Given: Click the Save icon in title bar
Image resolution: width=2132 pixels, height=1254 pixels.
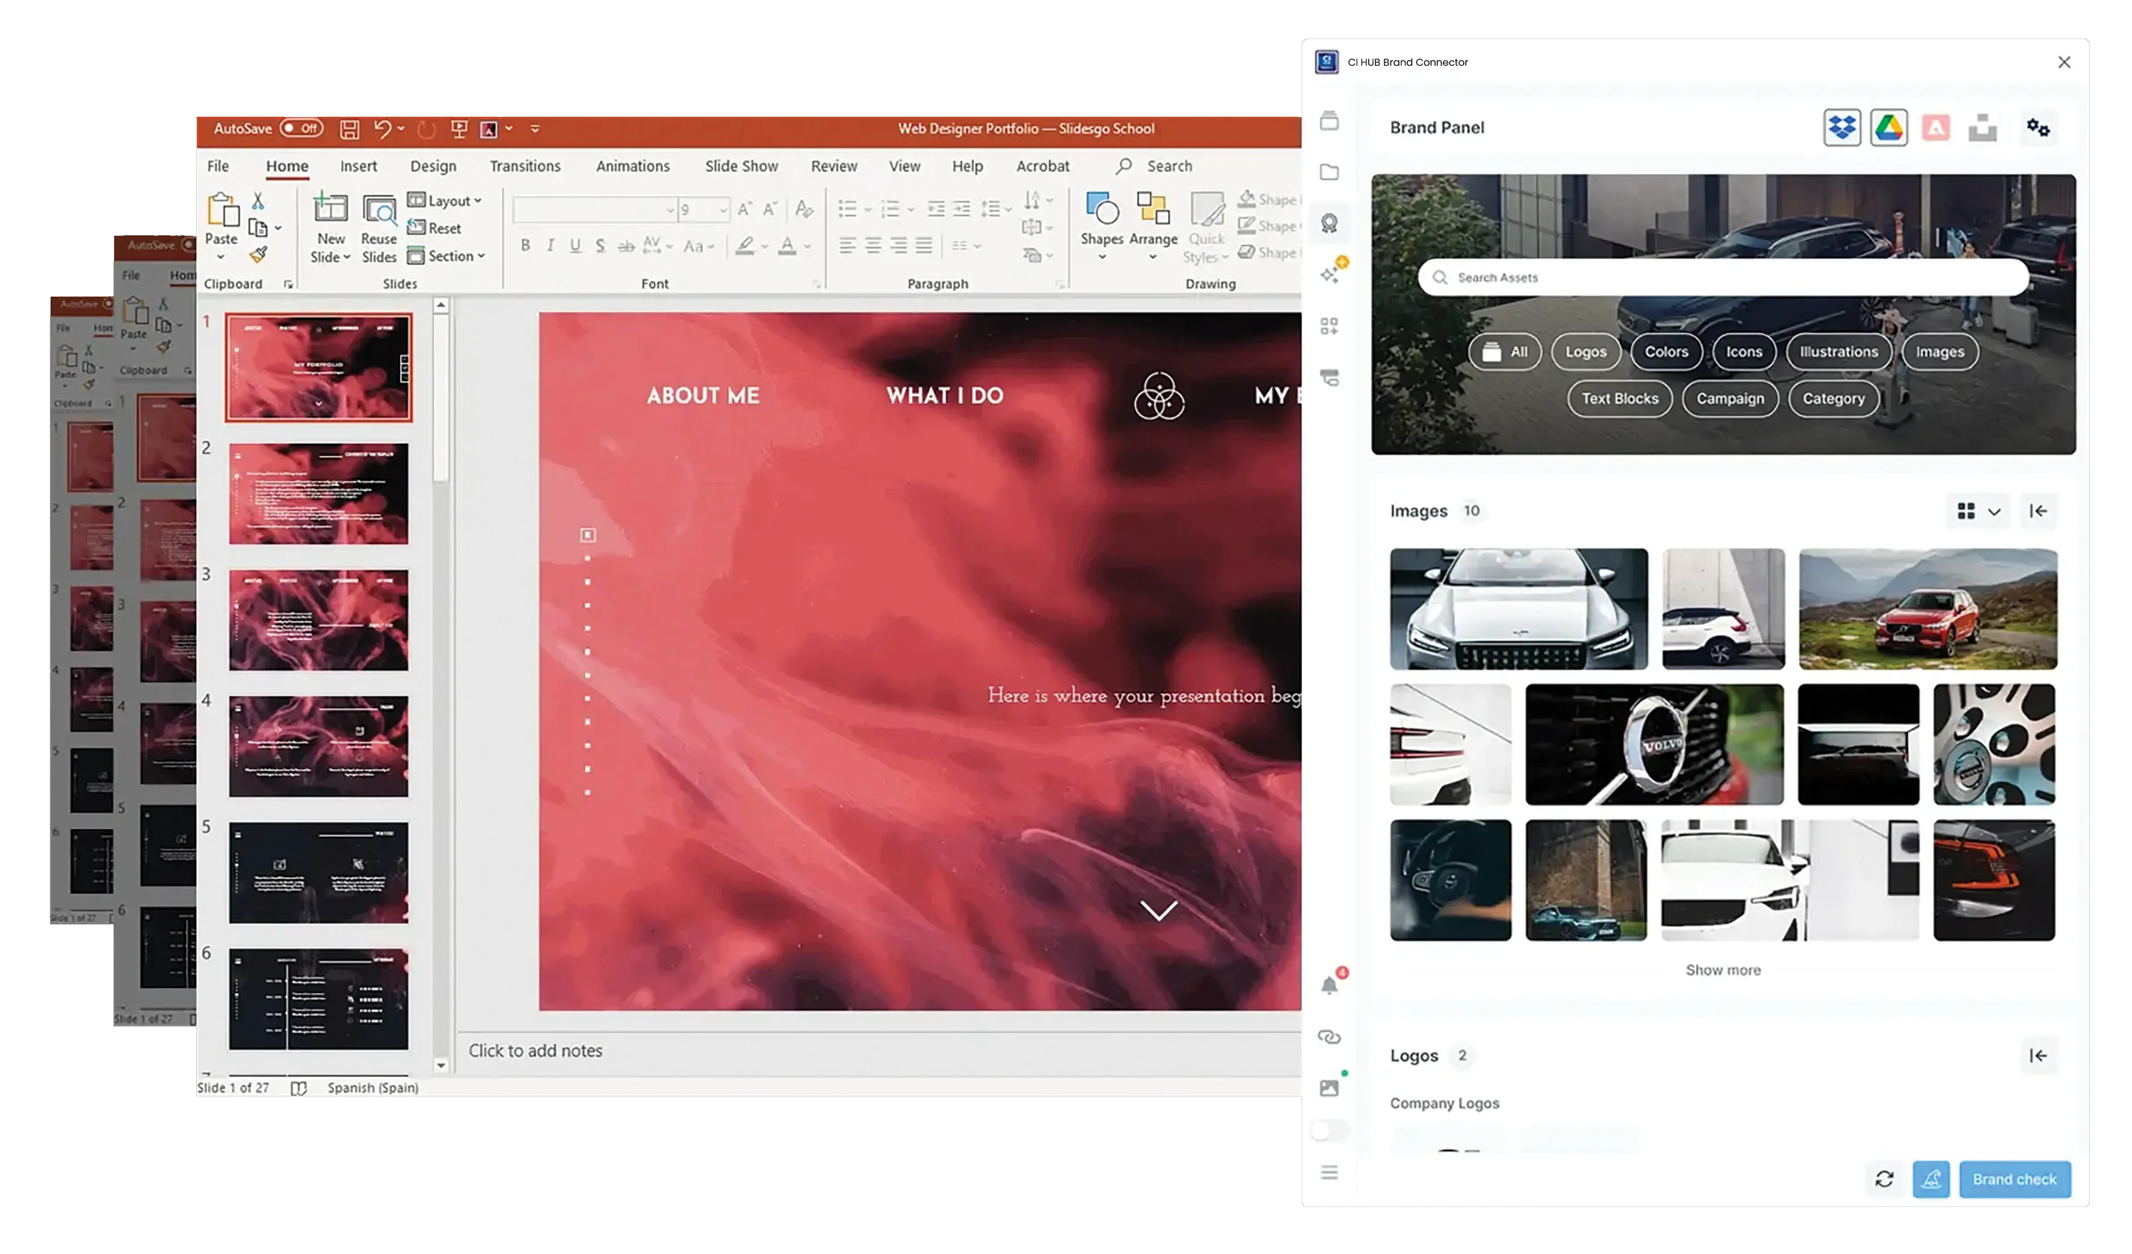Looking at the screenshot, I should click(350, 129).
